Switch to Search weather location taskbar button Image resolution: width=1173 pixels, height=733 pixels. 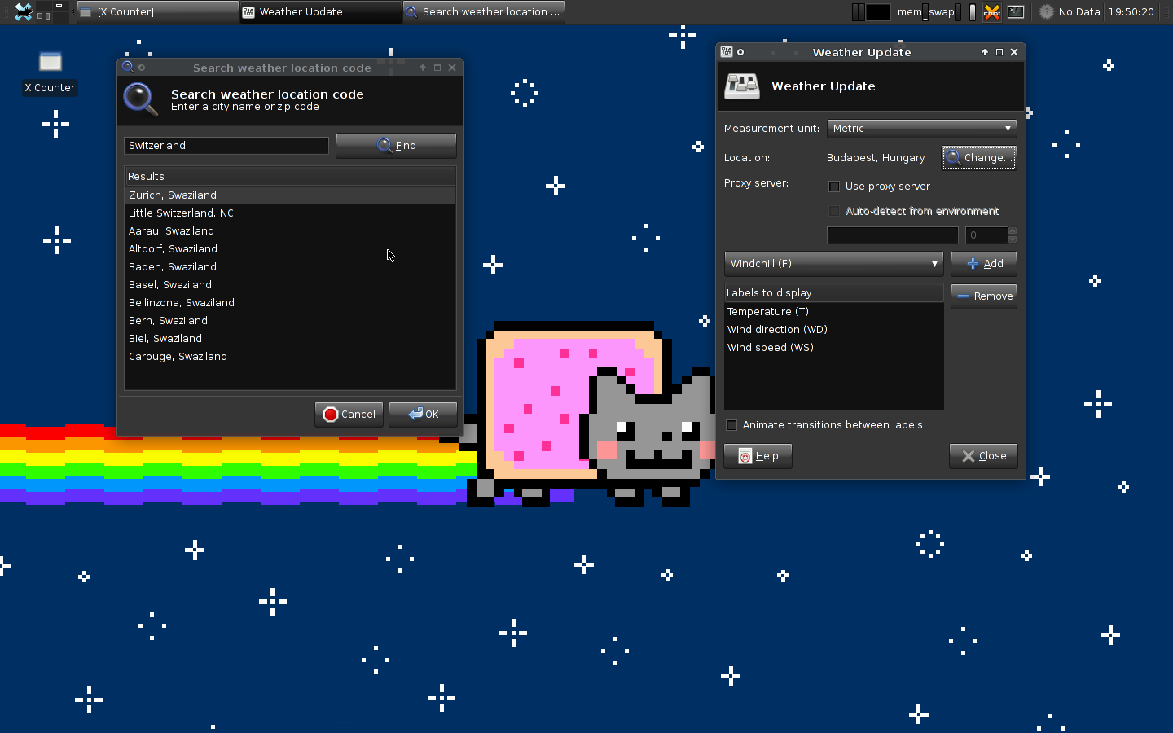[x=484, y=11]
